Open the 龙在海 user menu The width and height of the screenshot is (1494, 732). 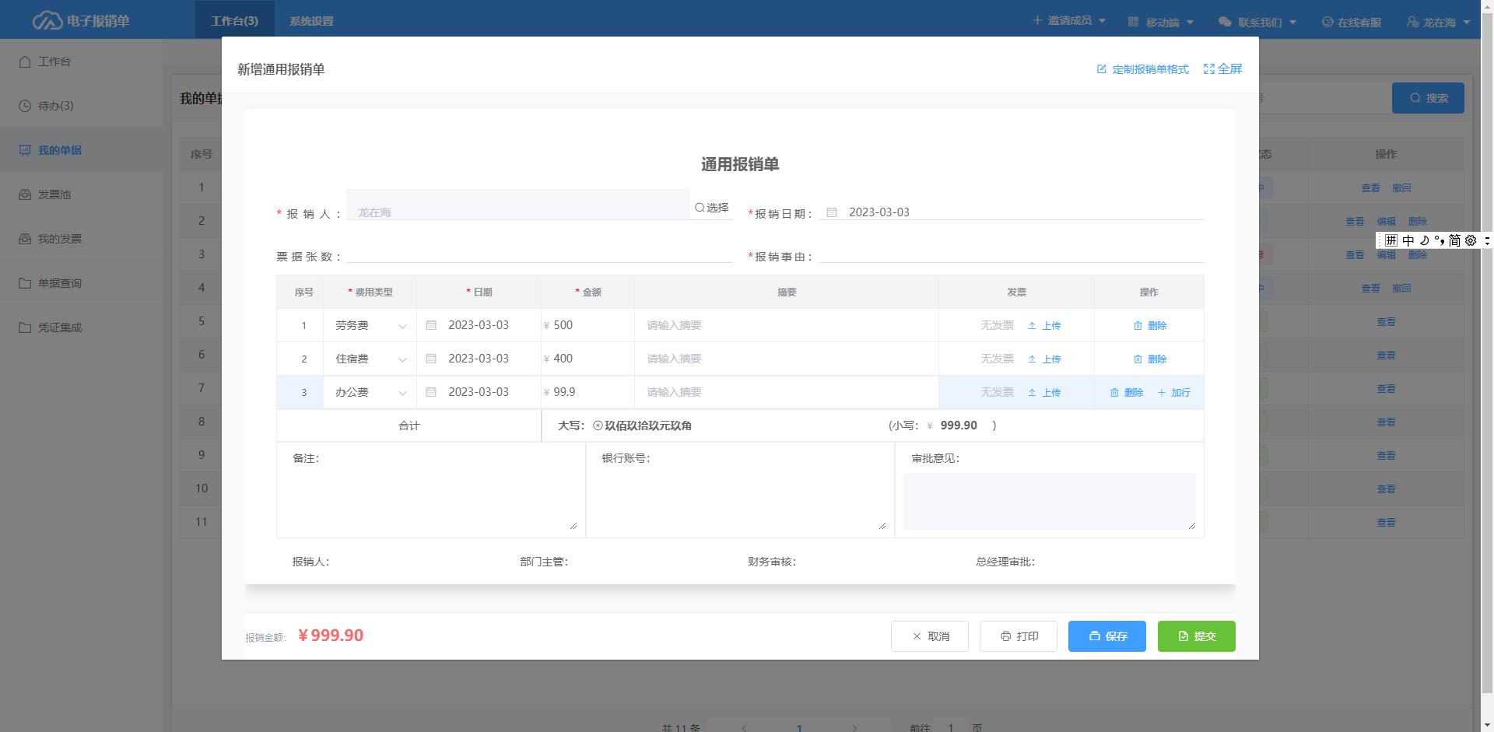(x=1438, y=22)
